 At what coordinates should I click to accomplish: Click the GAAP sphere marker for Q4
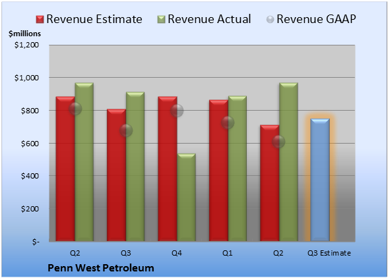click(x=177, y=111)
